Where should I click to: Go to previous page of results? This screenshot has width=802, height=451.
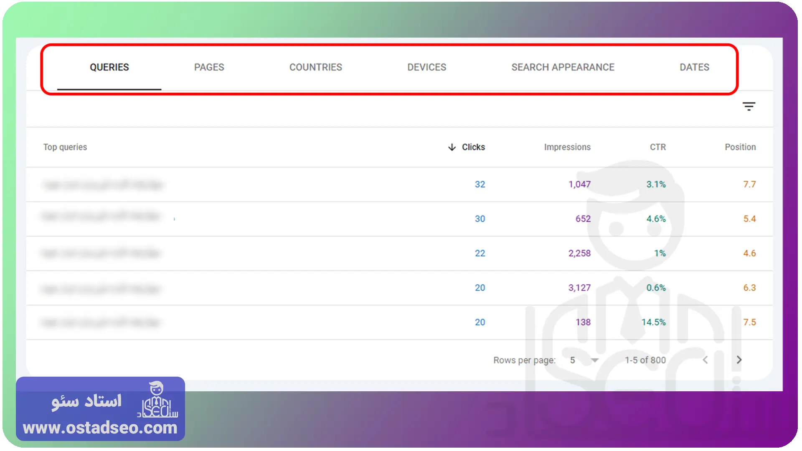[705, 360]
